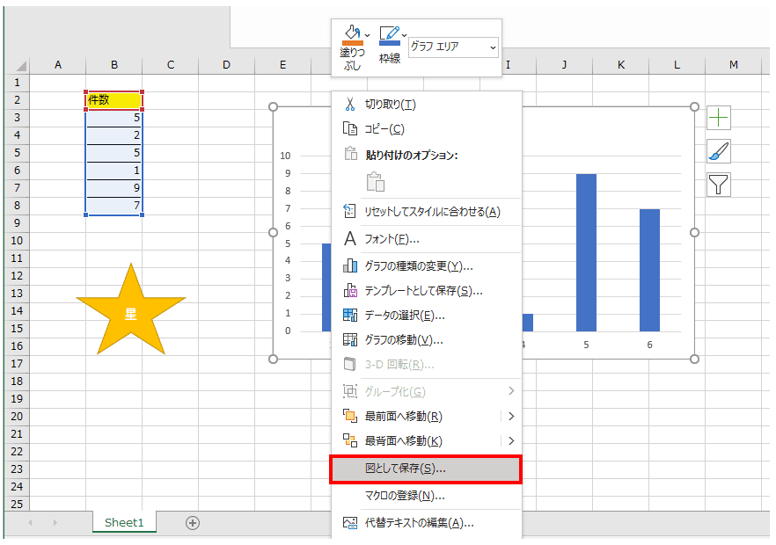Add a new sheet with plus button
776x545 pixels.
[193, 522]
